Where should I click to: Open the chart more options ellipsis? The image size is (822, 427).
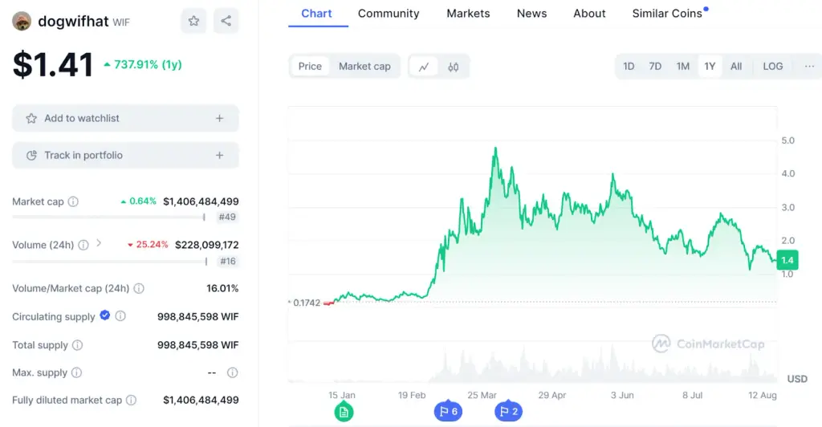click(809, 67)
